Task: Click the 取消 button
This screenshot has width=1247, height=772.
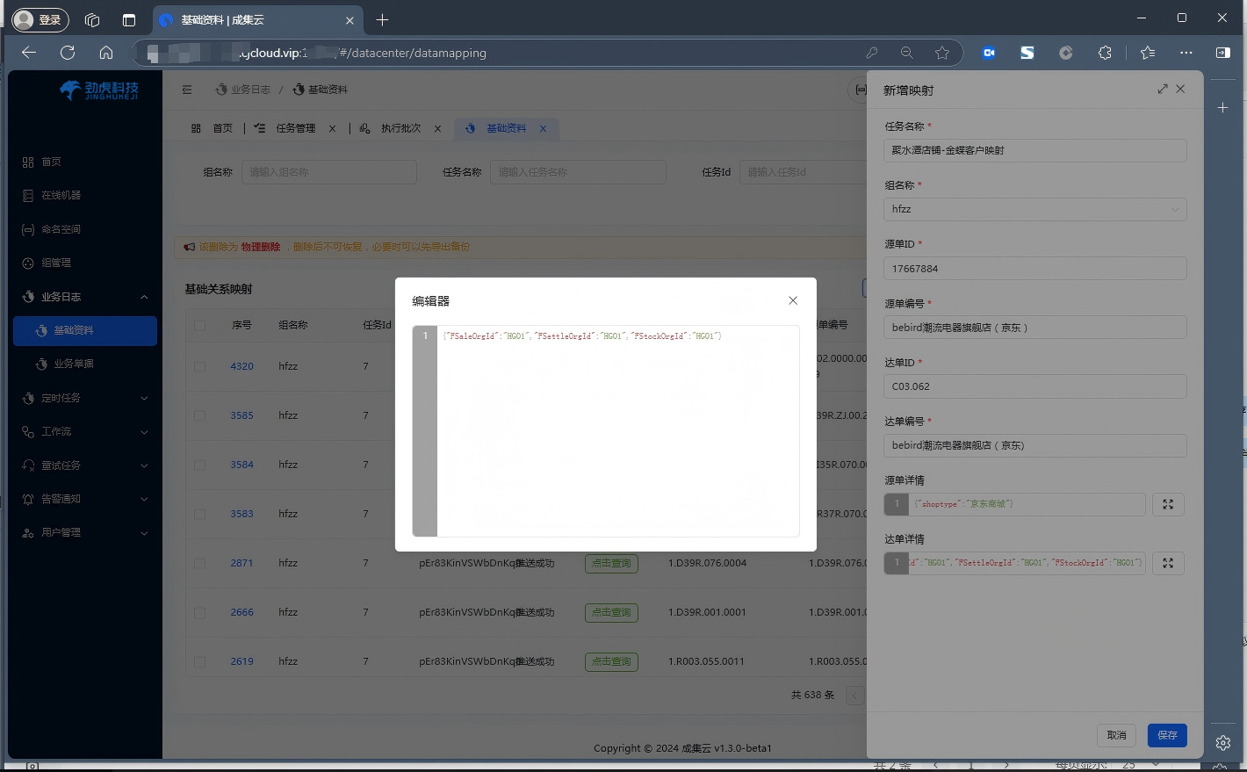Action: tap(1116, 735)
